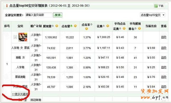Click the cost value ￥947.11

click(x=104, y=58)
